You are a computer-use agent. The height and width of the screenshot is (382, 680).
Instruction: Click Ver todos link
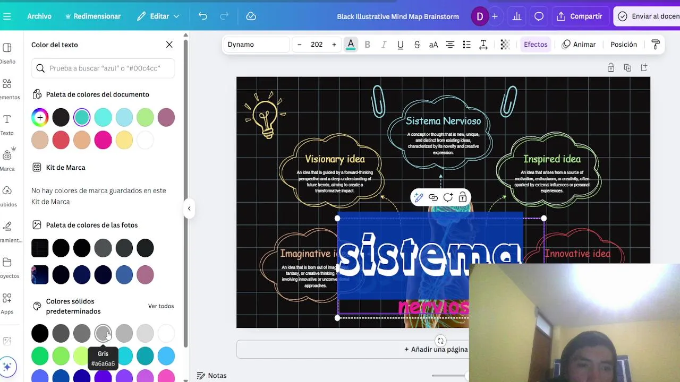pos(161,306)
